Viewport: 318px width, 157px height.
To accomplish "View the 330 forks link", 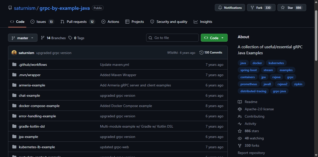I will tap(249, 145).
